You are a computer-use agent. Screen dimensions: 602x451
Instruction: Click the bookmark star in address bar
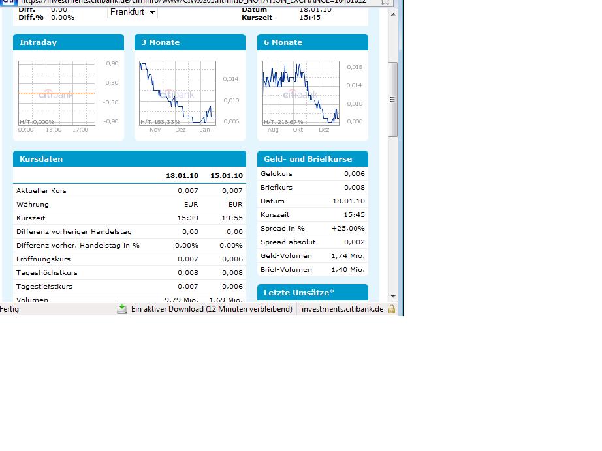(x=385, y=3)
